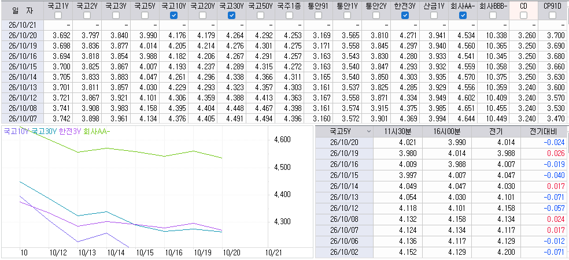Click the 산금1Y value 3.994
The width and height of the screenshot is (569, 260).
(437, 118)
